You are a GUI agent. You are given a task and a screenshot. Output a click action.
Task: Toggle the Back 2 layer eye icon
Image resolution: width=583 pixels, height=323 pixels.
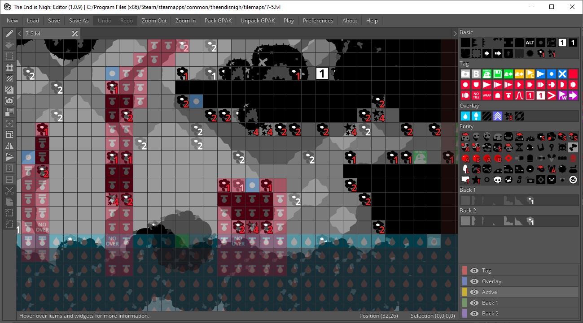point(474,314)
